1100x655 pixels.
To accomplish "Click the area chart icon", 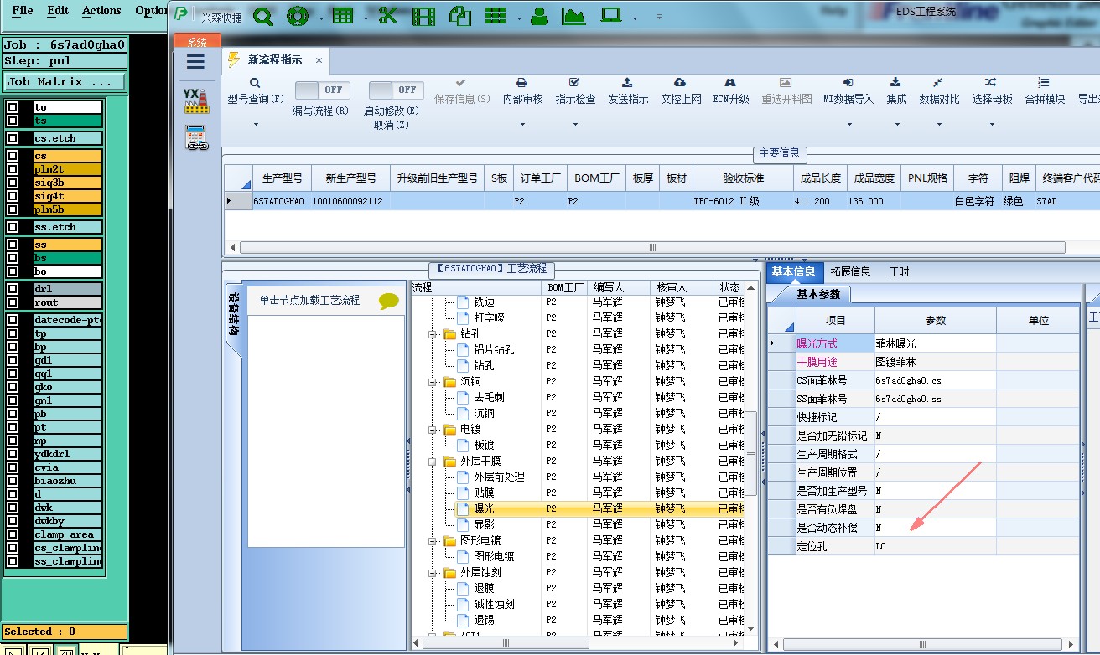I will (573, 16).
